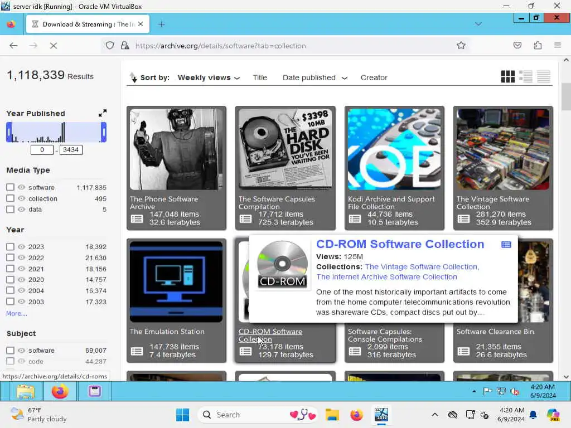This screenshot has width=571, height=428.
Task: Click list icon in CD-ROM tooltip
Action: (x=506, y=245)
